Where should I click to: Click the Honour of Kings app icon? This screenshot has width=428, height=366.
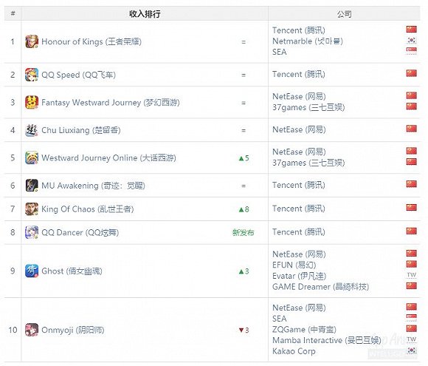pyautogui.click(x=32, y=41)
